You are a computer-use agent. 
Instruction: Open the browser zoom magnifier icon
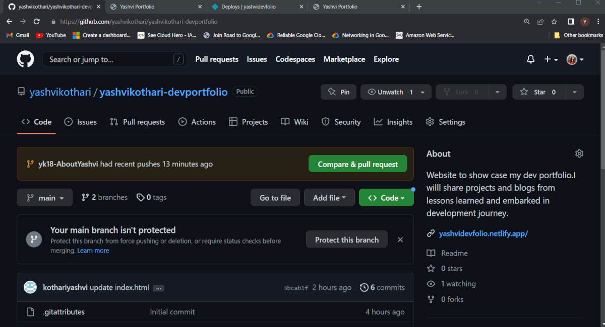[527, 22]
